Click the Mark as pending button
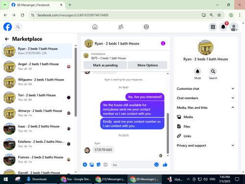Viewport: 245px width, 184px height. click(105, 65)
